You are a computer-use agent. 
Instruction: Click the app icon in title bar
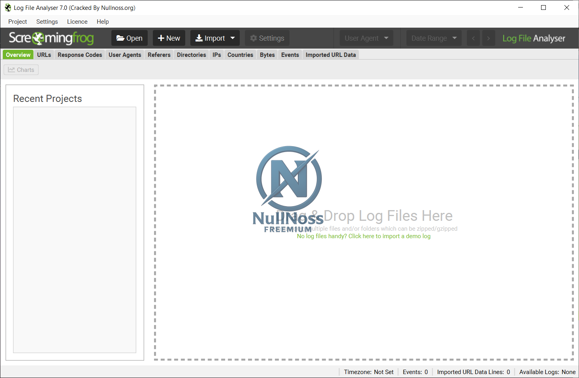coord(8,8)
